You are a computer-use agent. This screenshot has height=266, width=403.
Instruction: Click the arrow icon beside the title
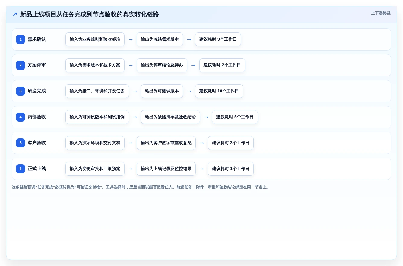[x=15, y=14]
